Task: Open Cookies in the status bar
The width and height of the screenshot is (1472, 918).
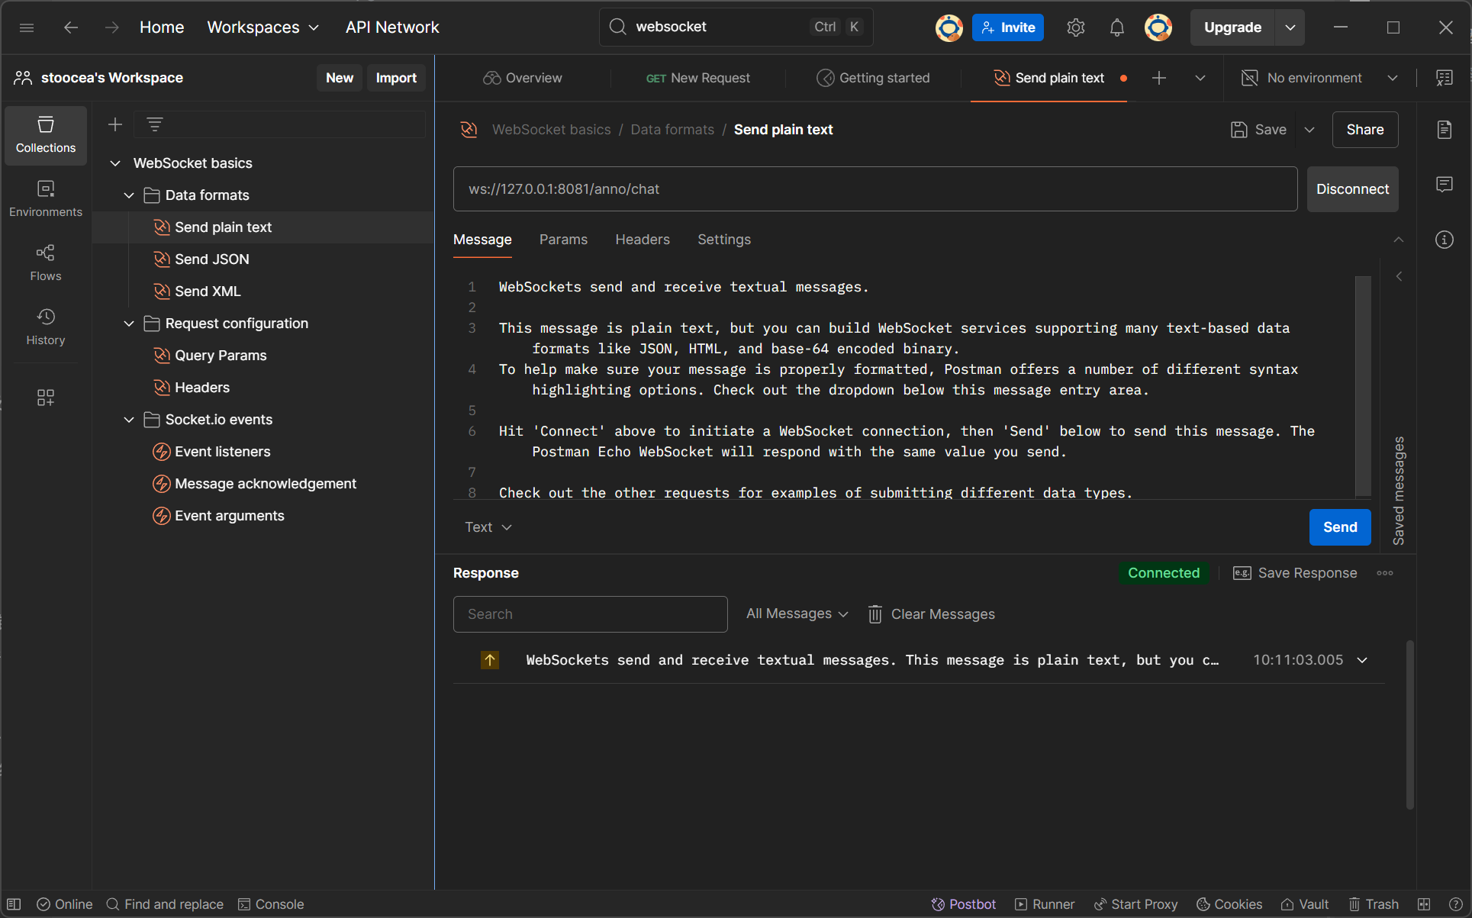Action: [1229, 904]
